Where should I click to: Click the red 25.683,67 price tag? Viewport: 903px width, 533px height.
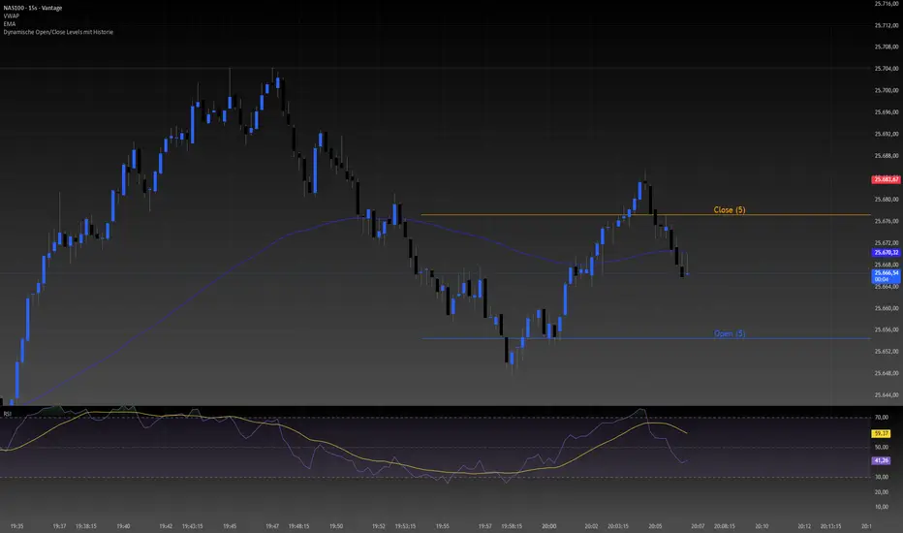click(x=886, y=180)
